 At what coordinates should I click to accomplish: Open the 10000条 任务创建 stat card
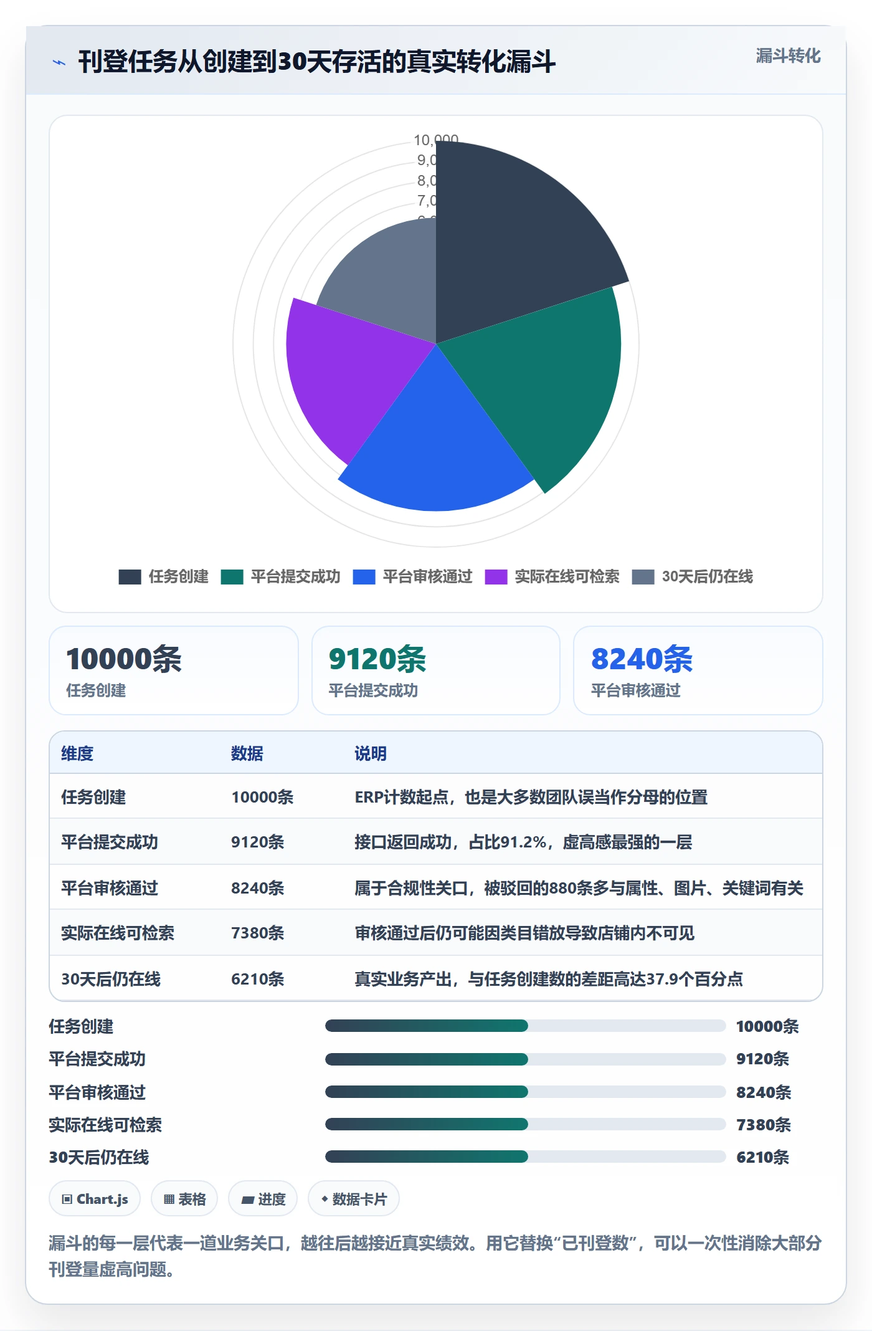[174, 670]
